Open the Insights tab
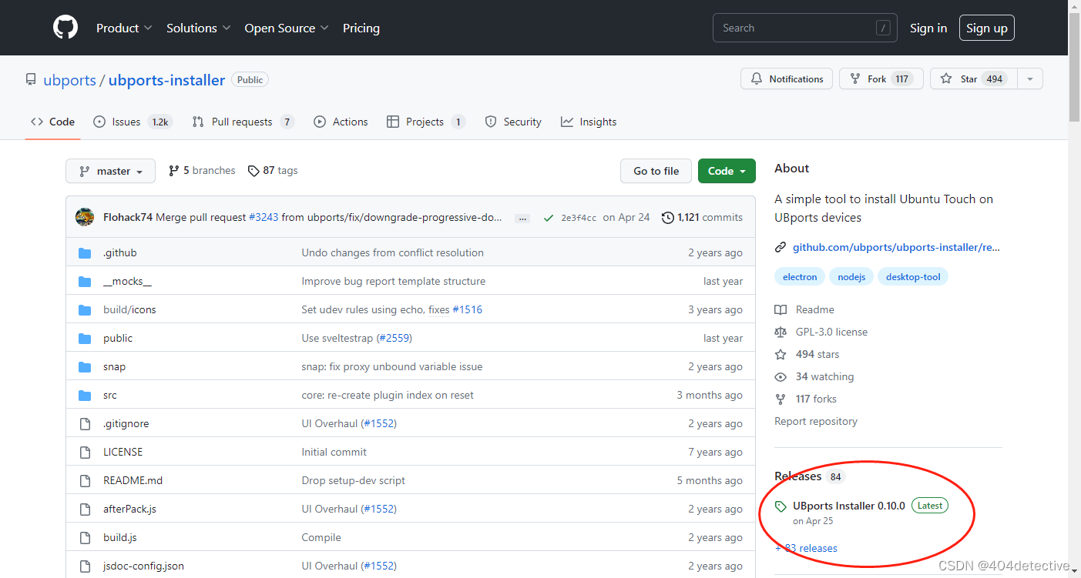Image resolution: width=1081 pixels, height=578 pixels. coord(589,122)
